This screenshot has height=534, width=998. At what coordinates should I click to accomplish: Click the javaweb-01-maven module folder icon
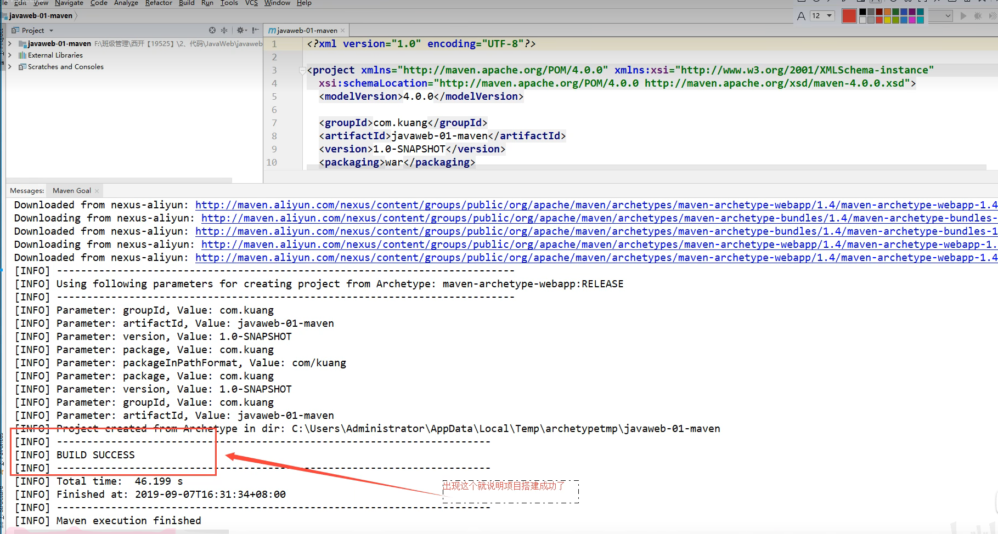click(22, 44)
